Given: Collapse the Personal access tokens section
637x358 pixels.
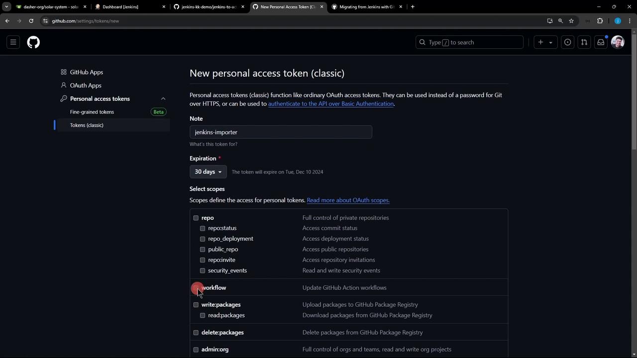Looking at the screenshot, I should (x=163, y=98).
